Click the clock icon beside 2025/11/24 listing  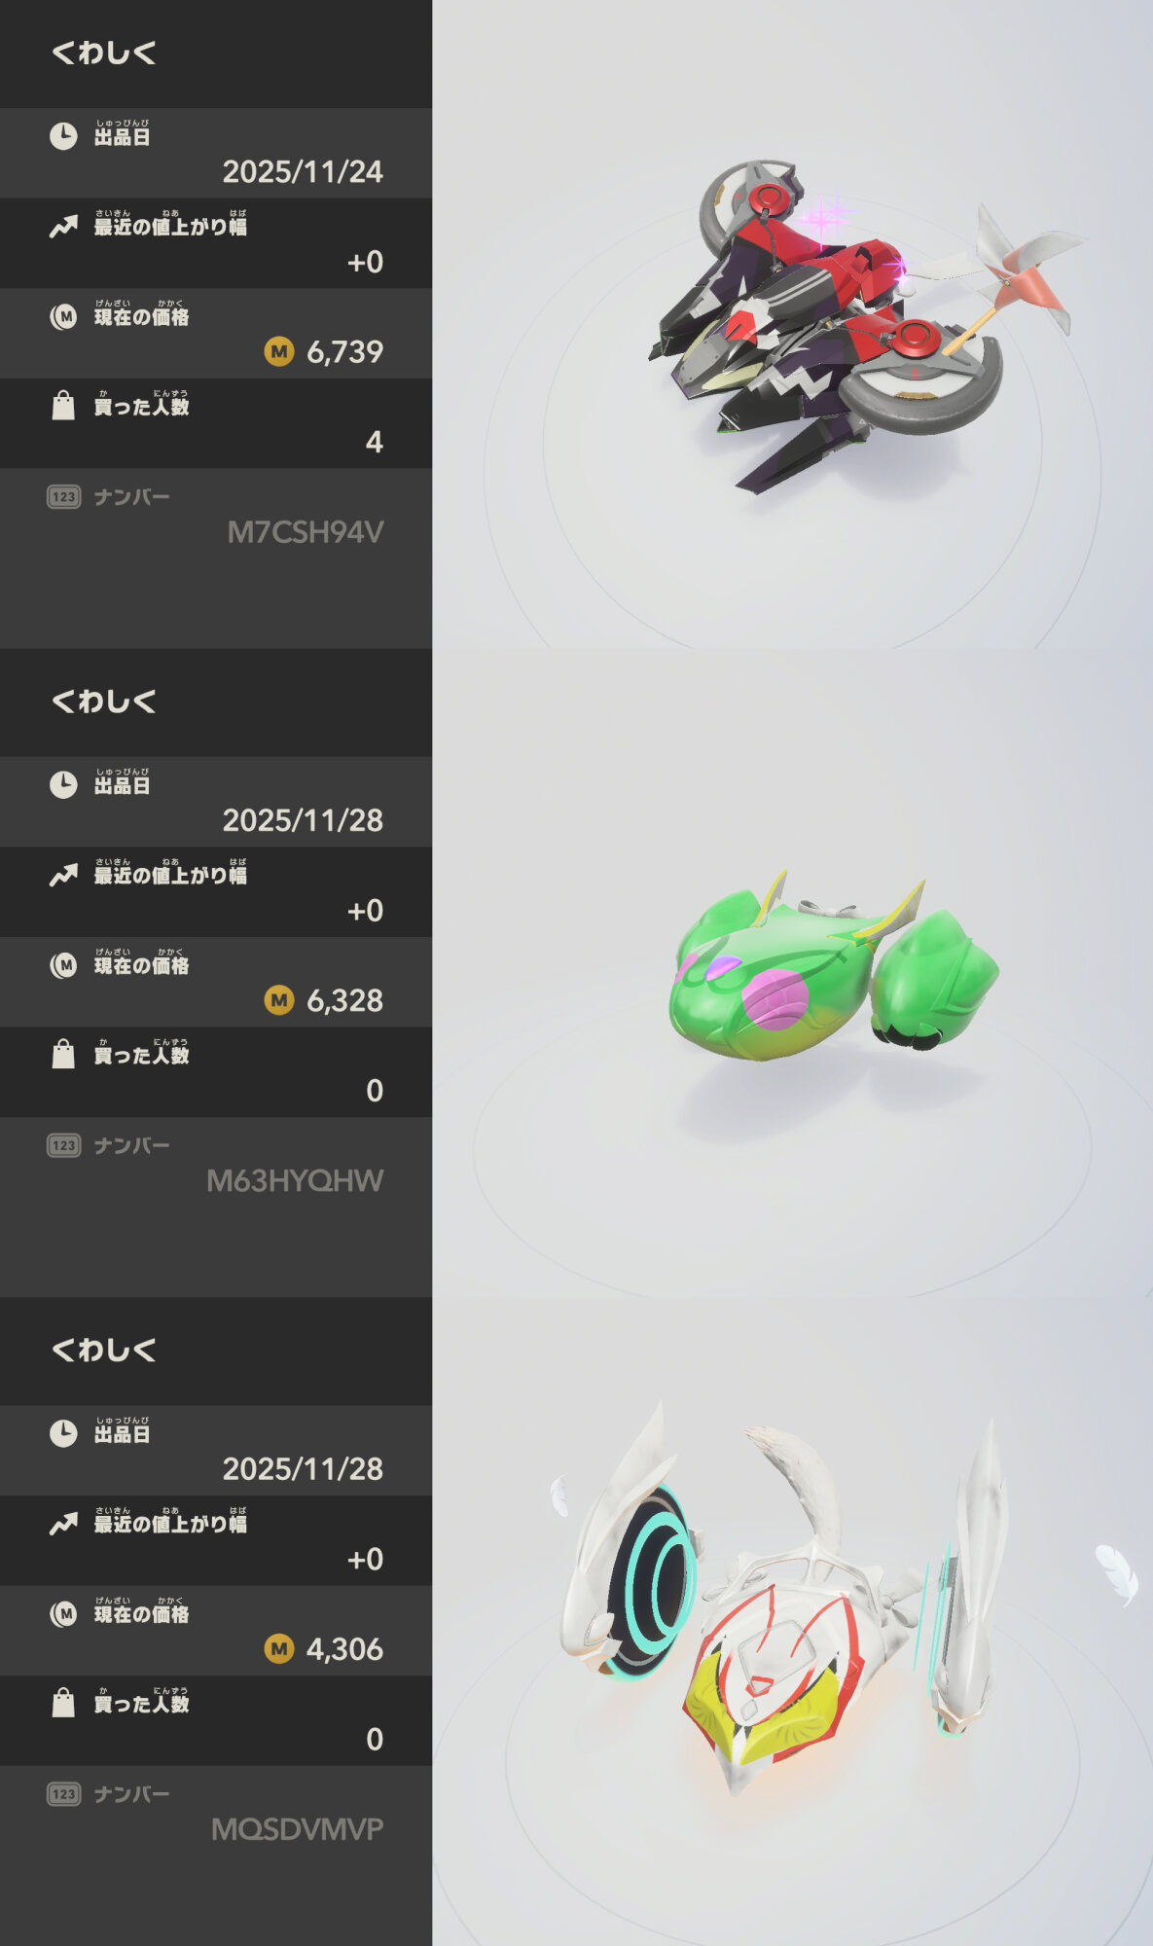tap(63, 136)
